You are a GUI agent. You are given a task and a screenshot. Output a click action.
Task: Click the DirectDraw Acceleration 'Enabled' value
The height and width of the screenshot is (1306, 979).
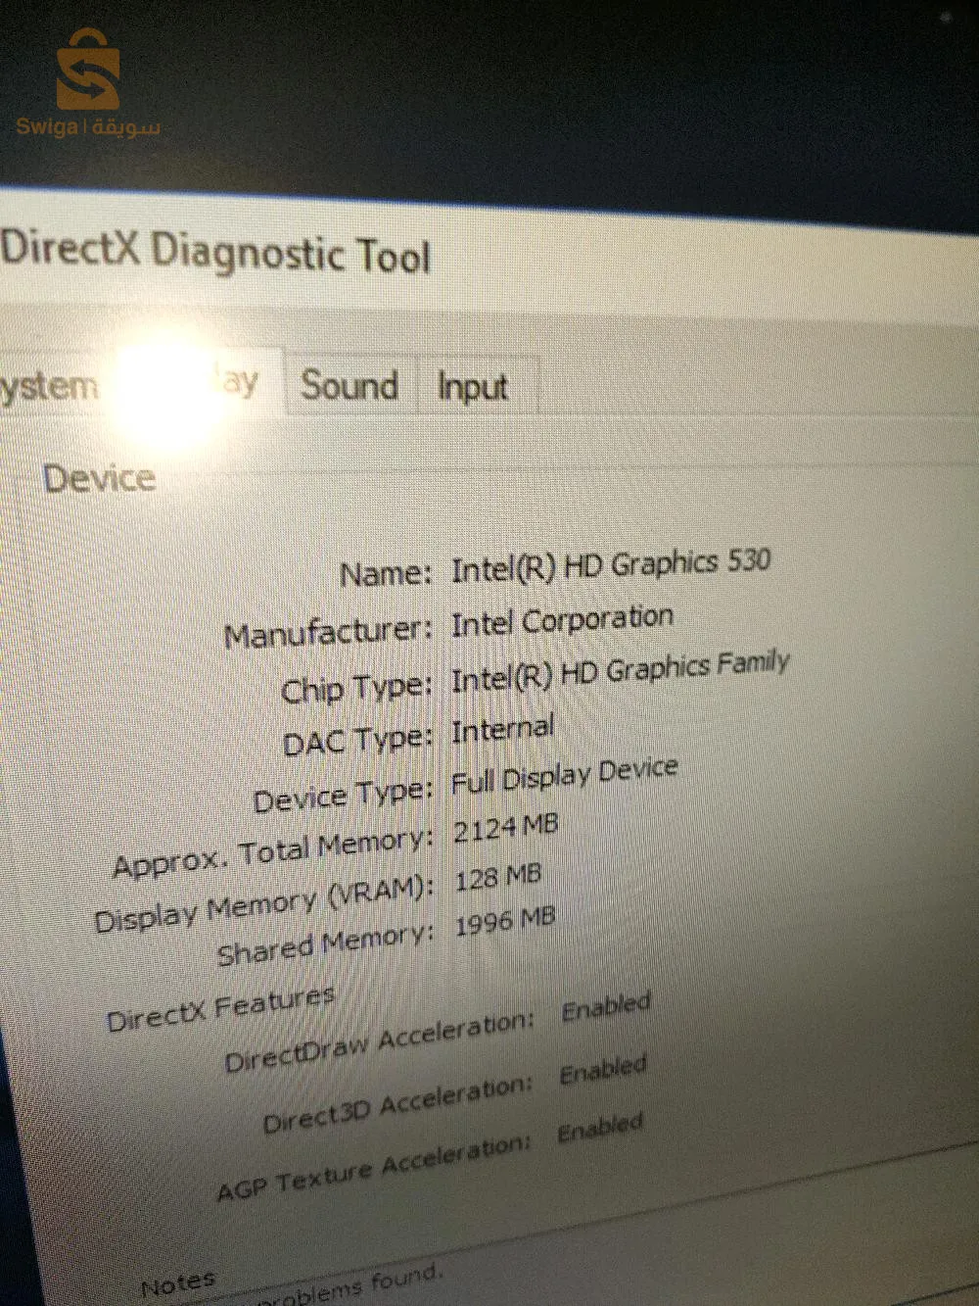click(606, 1008)
